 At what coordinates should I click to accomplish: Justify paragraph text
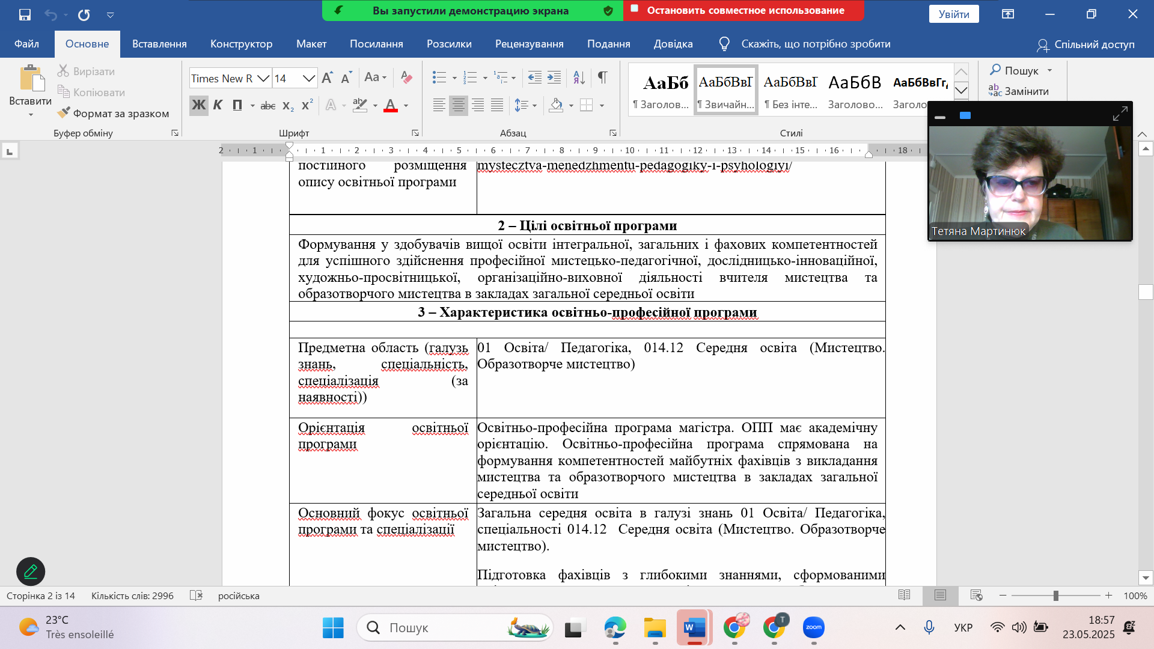point(497,106)
